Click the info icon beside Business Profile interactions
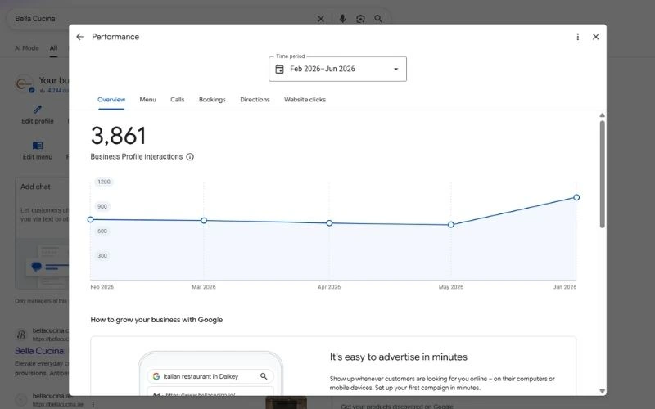This screenshot has height=409, width=655. (190, 157)
